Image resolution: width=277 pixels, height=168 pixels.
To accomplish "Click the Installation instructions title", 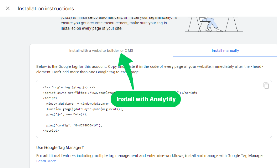I will coord(45,9).
